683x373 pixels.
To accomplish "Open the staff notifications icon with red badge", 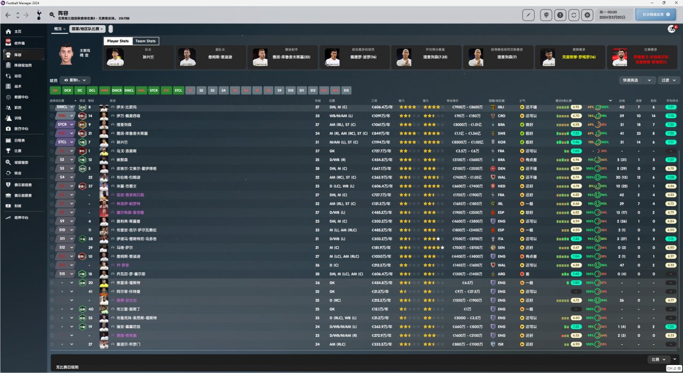I will 672,29.
